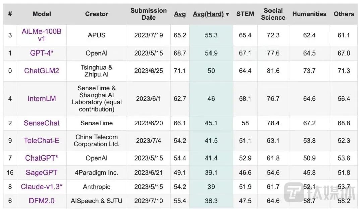Click the Creator column header

point(97,14)
